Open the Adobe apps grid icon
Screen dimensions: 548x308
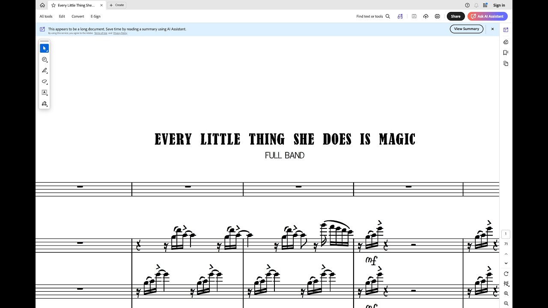(x=485, y=5)
